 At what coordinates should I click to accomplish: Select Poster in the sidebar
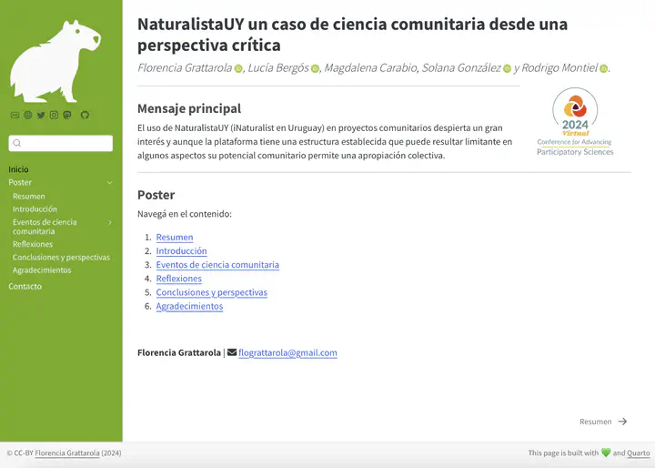(20, 182)
